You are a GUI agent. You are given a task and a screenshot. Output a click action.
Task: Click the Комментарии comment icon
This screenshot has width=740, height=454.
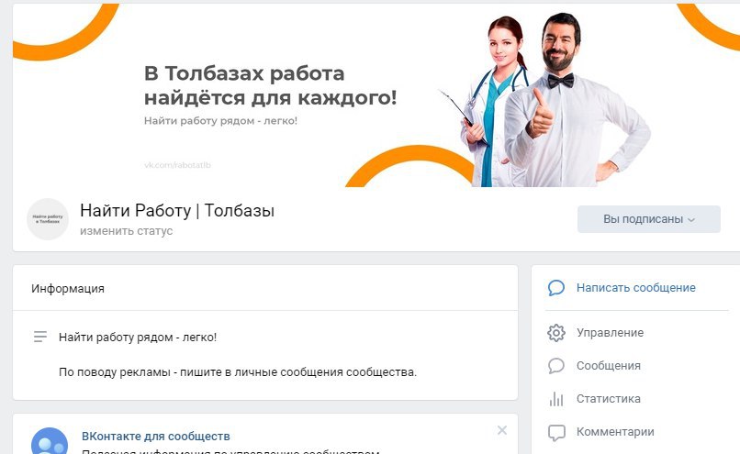556,432
